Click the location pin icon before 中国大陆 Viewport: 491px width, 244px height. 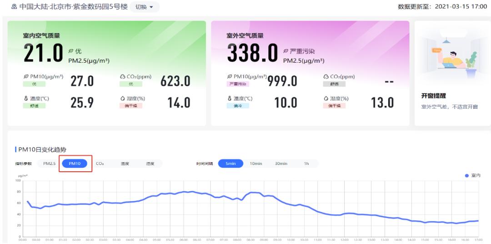click(14, 6)
